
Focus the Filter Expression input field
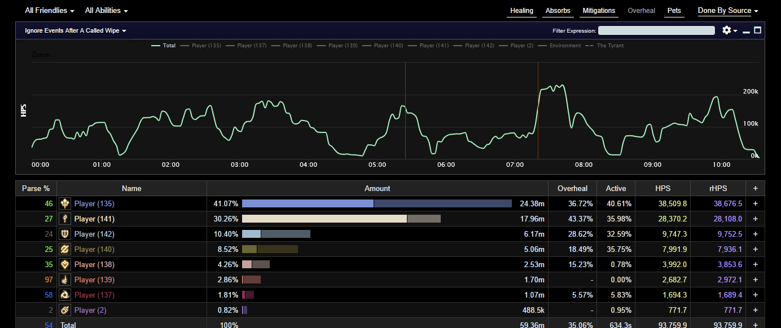pyautogui.click(x=656, y=30)
